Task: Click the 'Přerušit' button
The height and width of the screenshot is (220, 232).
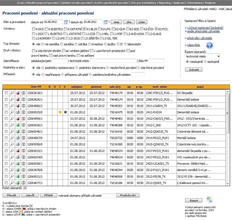Action: pos(11,195)
